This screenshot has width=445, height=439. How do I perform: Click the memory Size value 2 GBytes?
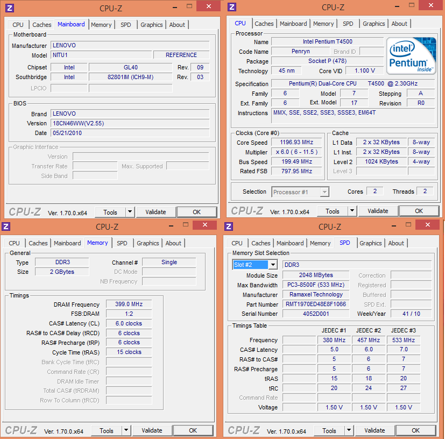point(62,272)
